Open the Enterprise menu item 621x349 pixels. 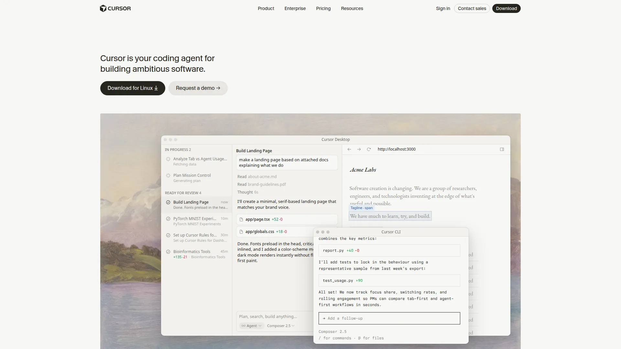[x=295, y=8]
